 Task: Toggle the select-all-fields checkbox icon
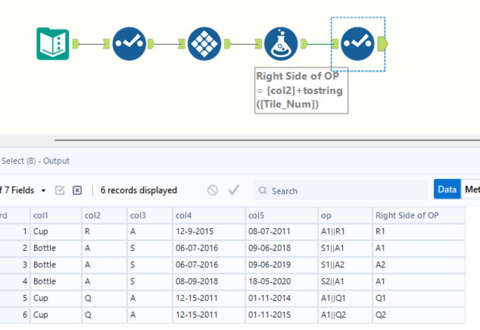[60, 191]
